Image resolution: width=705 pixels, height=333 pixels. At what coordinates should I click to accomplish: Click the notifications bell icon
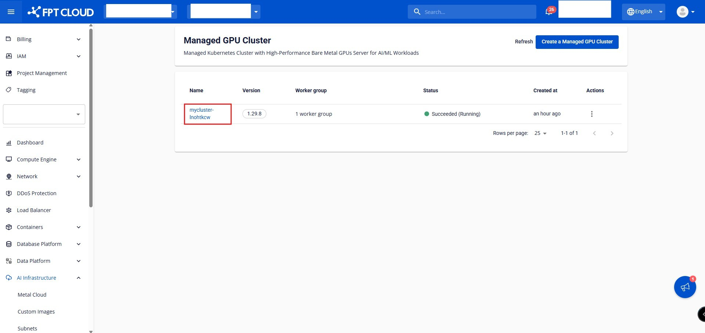tap(549, 12)
